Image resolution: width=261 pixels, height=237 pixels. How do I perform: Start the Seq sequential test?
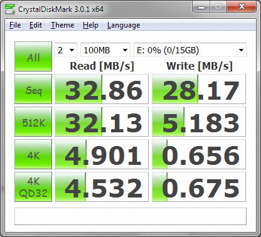(33, 89)
